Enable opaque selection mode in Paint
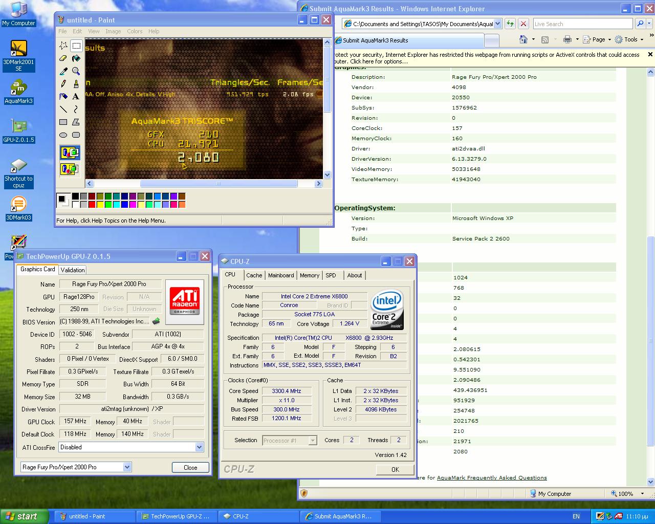Screen dimensions: 655x524 70,152
